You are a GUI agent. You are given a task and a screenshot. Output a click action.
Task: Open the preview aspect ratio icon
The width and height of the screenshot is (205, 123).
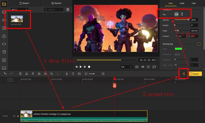[148, 67]
